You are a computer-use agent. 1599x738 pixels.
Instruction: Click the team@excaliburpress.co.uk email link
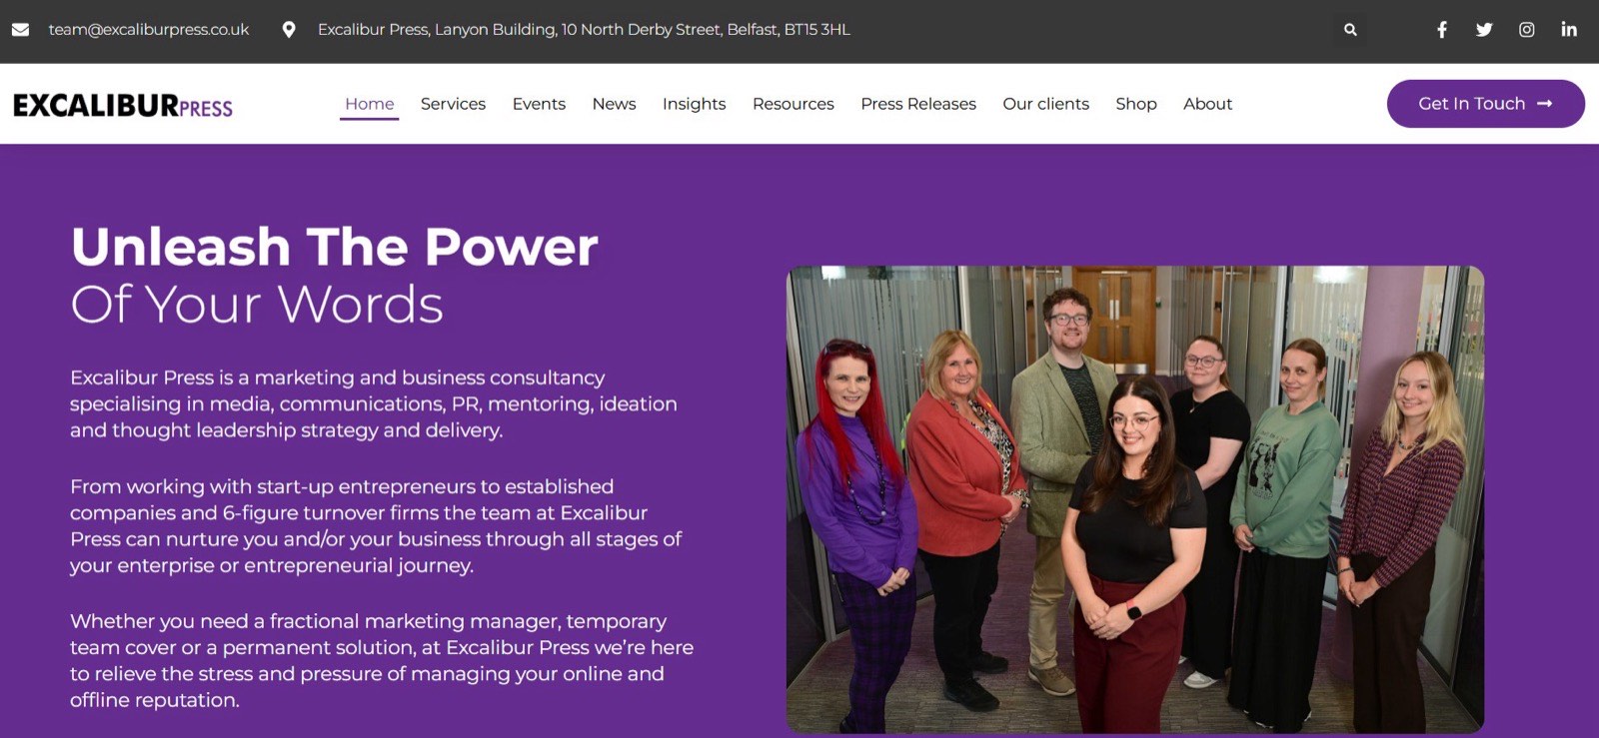tap(149, 30)
